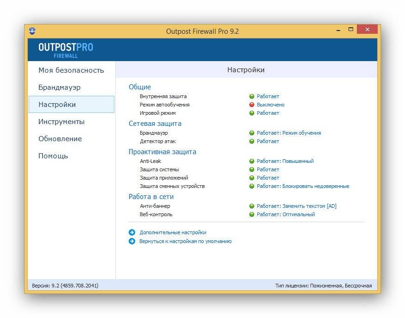
Task: Click Выключено link for Режим автообучения
Action: (270, 105)
